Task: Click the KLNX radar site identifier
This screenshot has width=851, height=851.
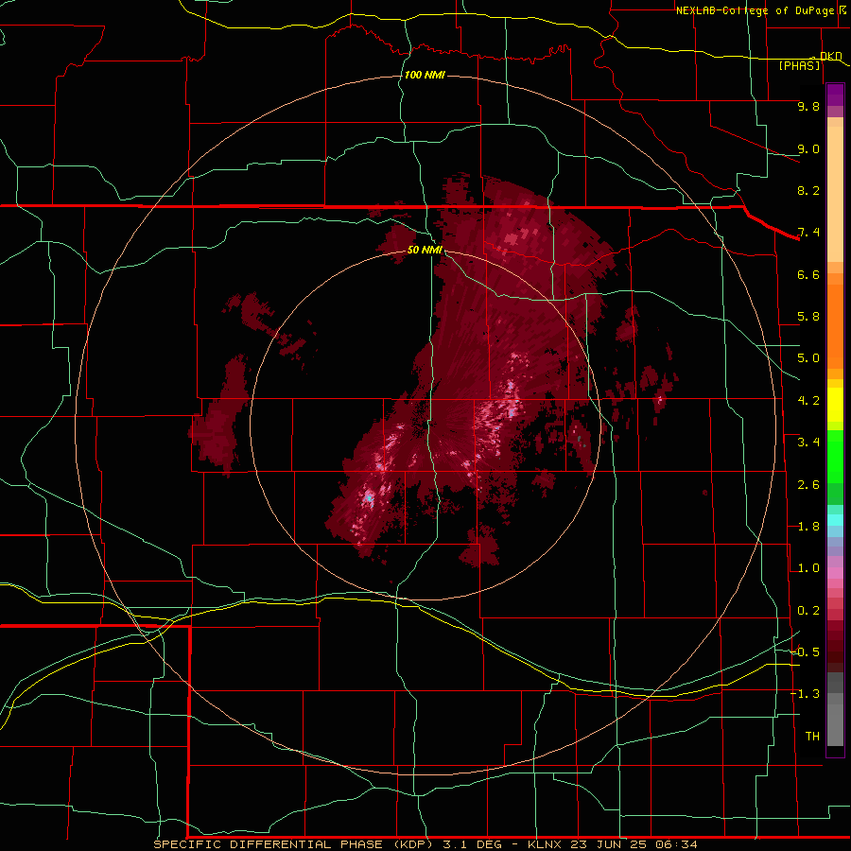Action: pyautogui.click(x=545, y=844)
